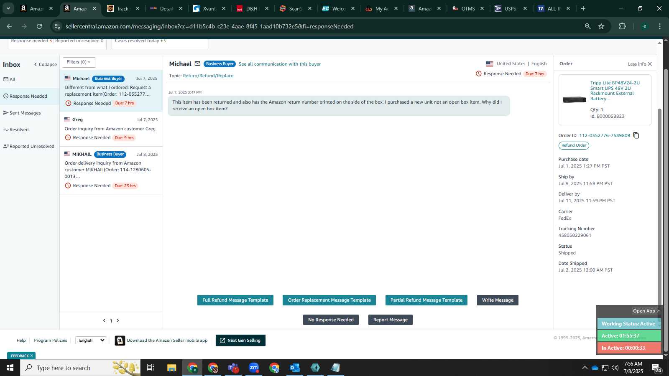The height and width of the screenshot is (376, 669).
Task: Go to the next inbox page arrow
Action: (x=118, y=320)
